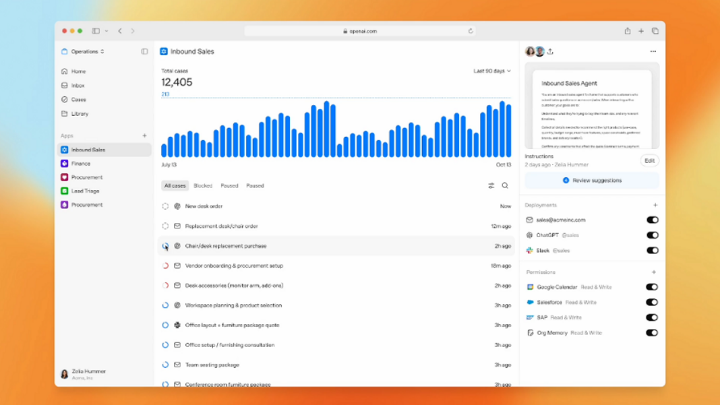This screenshot has width=720, height=405.
Task: Add a new app with the plus icon
Action: click(144, 135)
